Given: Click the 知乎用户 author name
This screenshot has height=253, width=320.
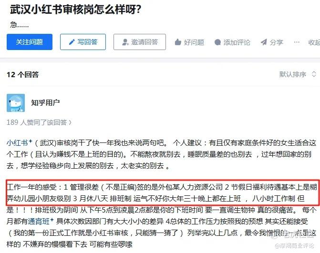Looking at the screenshot, I should (x=45, y=102).
